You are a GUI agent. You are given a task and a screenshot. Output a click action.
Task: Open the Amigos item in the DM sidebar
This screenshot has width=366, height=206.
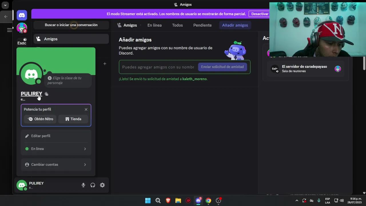click(x=71, y=39)
